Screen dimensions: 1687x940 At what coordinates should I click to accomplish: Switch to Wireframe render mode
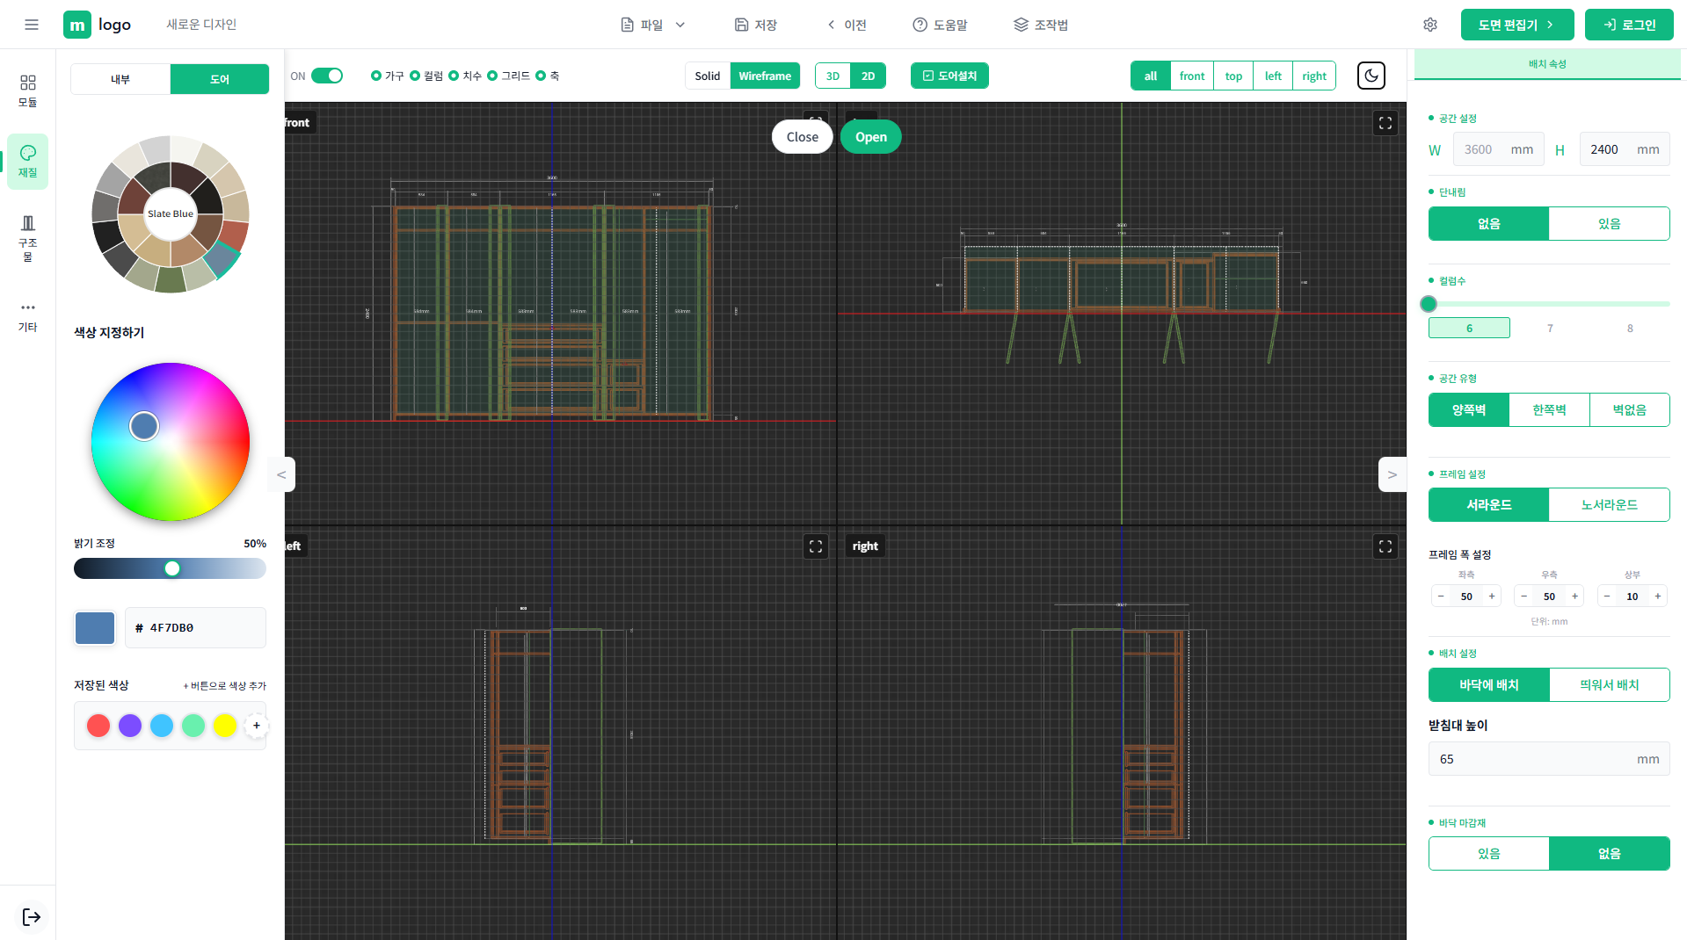point(765,76)
